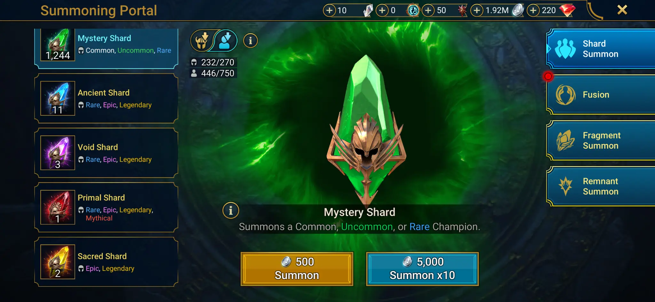655x302 pixels.
Task: Select the Primal Shard item
Action: point(106,208)
